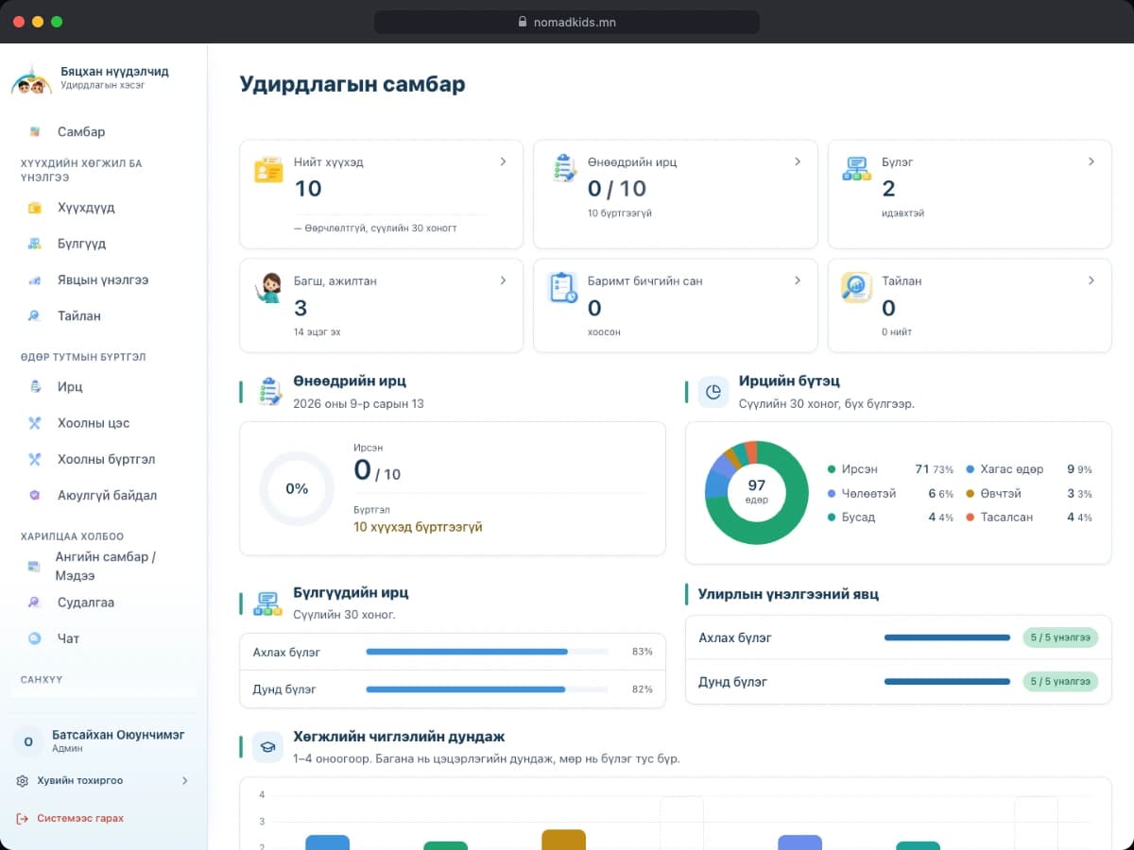
Task: Click the Хувийн тохиргоо link
Action: (x=80, y=781)
